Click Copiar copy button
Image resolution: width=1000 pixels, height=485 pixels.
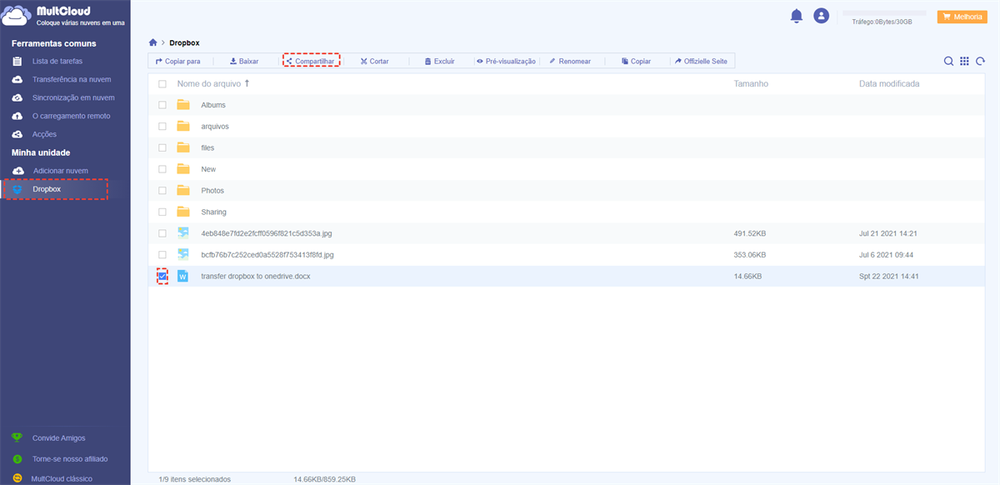(636, 61)
